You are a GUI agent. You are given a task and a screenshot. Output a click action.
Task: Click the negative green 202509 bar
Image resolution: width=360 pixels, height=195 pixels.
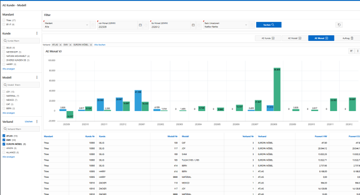70,115
